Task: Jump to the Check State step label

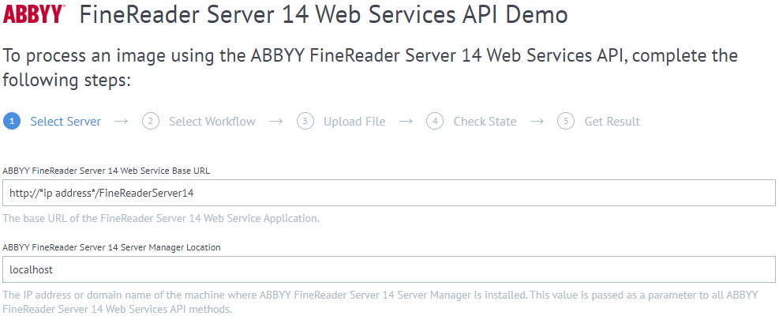Action: click(x=485, y=122)
